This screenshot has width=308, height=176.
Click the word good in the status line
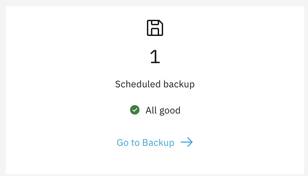pos(170,111)
